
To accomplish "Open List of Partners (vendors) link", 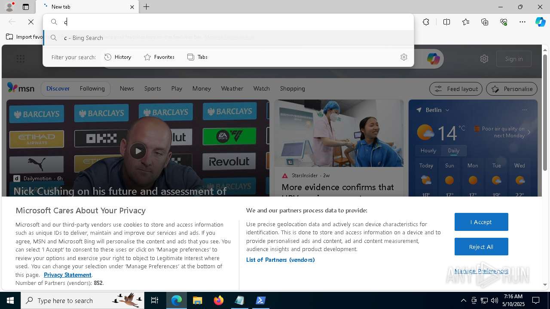I will pyautogui.click(x=280, y=260).
